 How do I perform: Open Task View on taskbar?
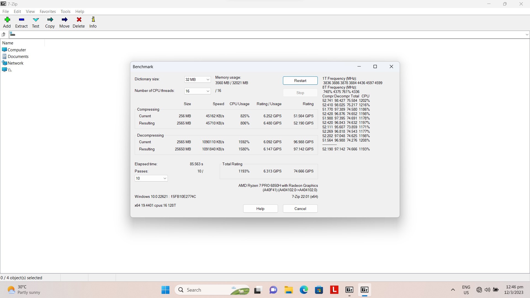click(258, 290)
